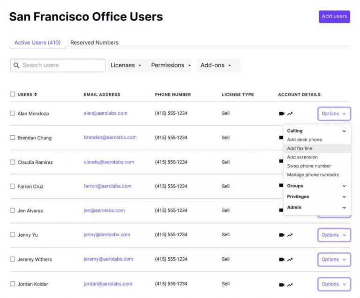
Task: Click into the Search users field
Action: coord(62,65)
